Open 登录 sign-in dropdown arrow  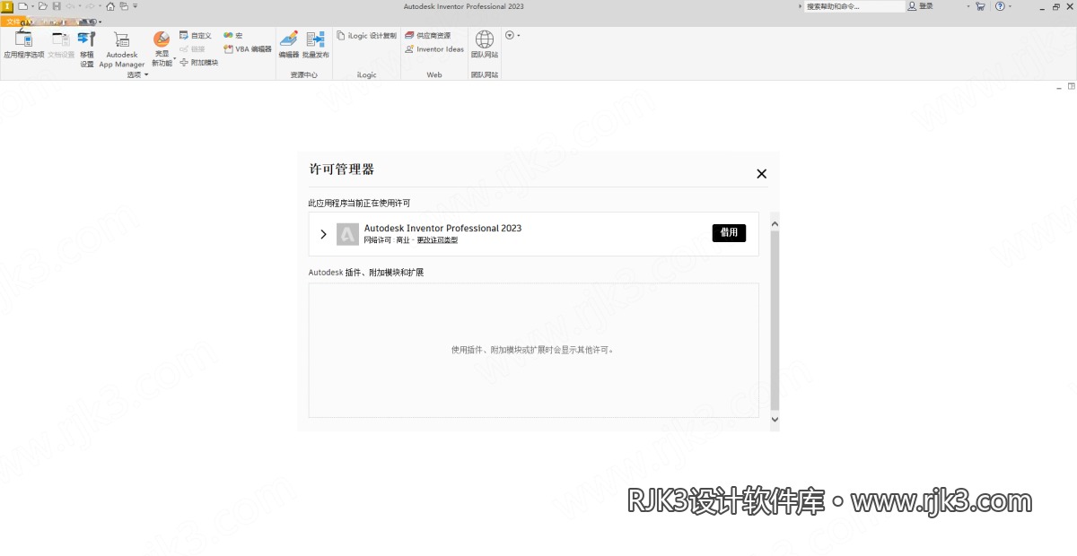(968, 6)
